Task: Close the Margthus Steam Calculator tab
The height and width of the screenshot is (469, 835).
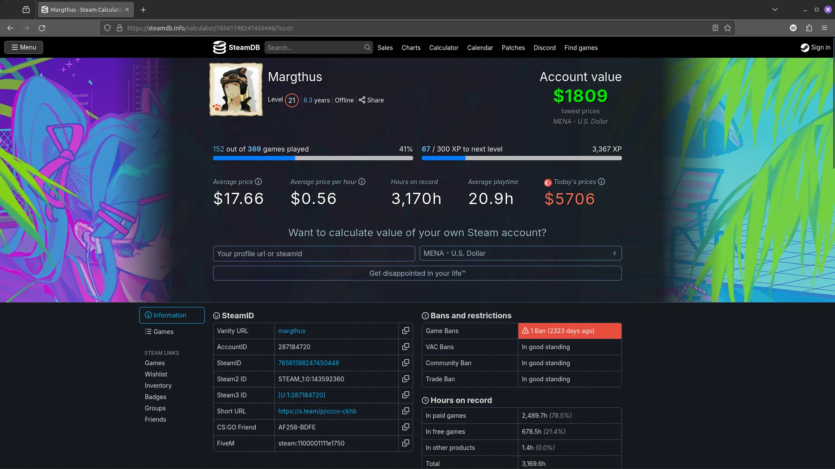Action: [127, 10]
